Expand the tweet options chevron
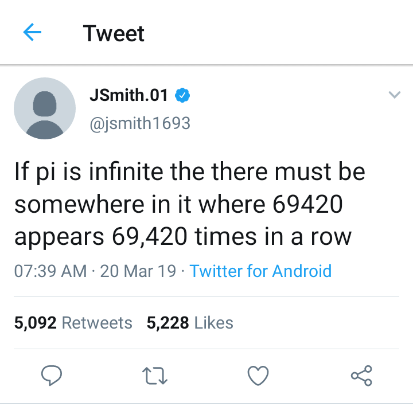413x406 pixels. tap(395, 95)
